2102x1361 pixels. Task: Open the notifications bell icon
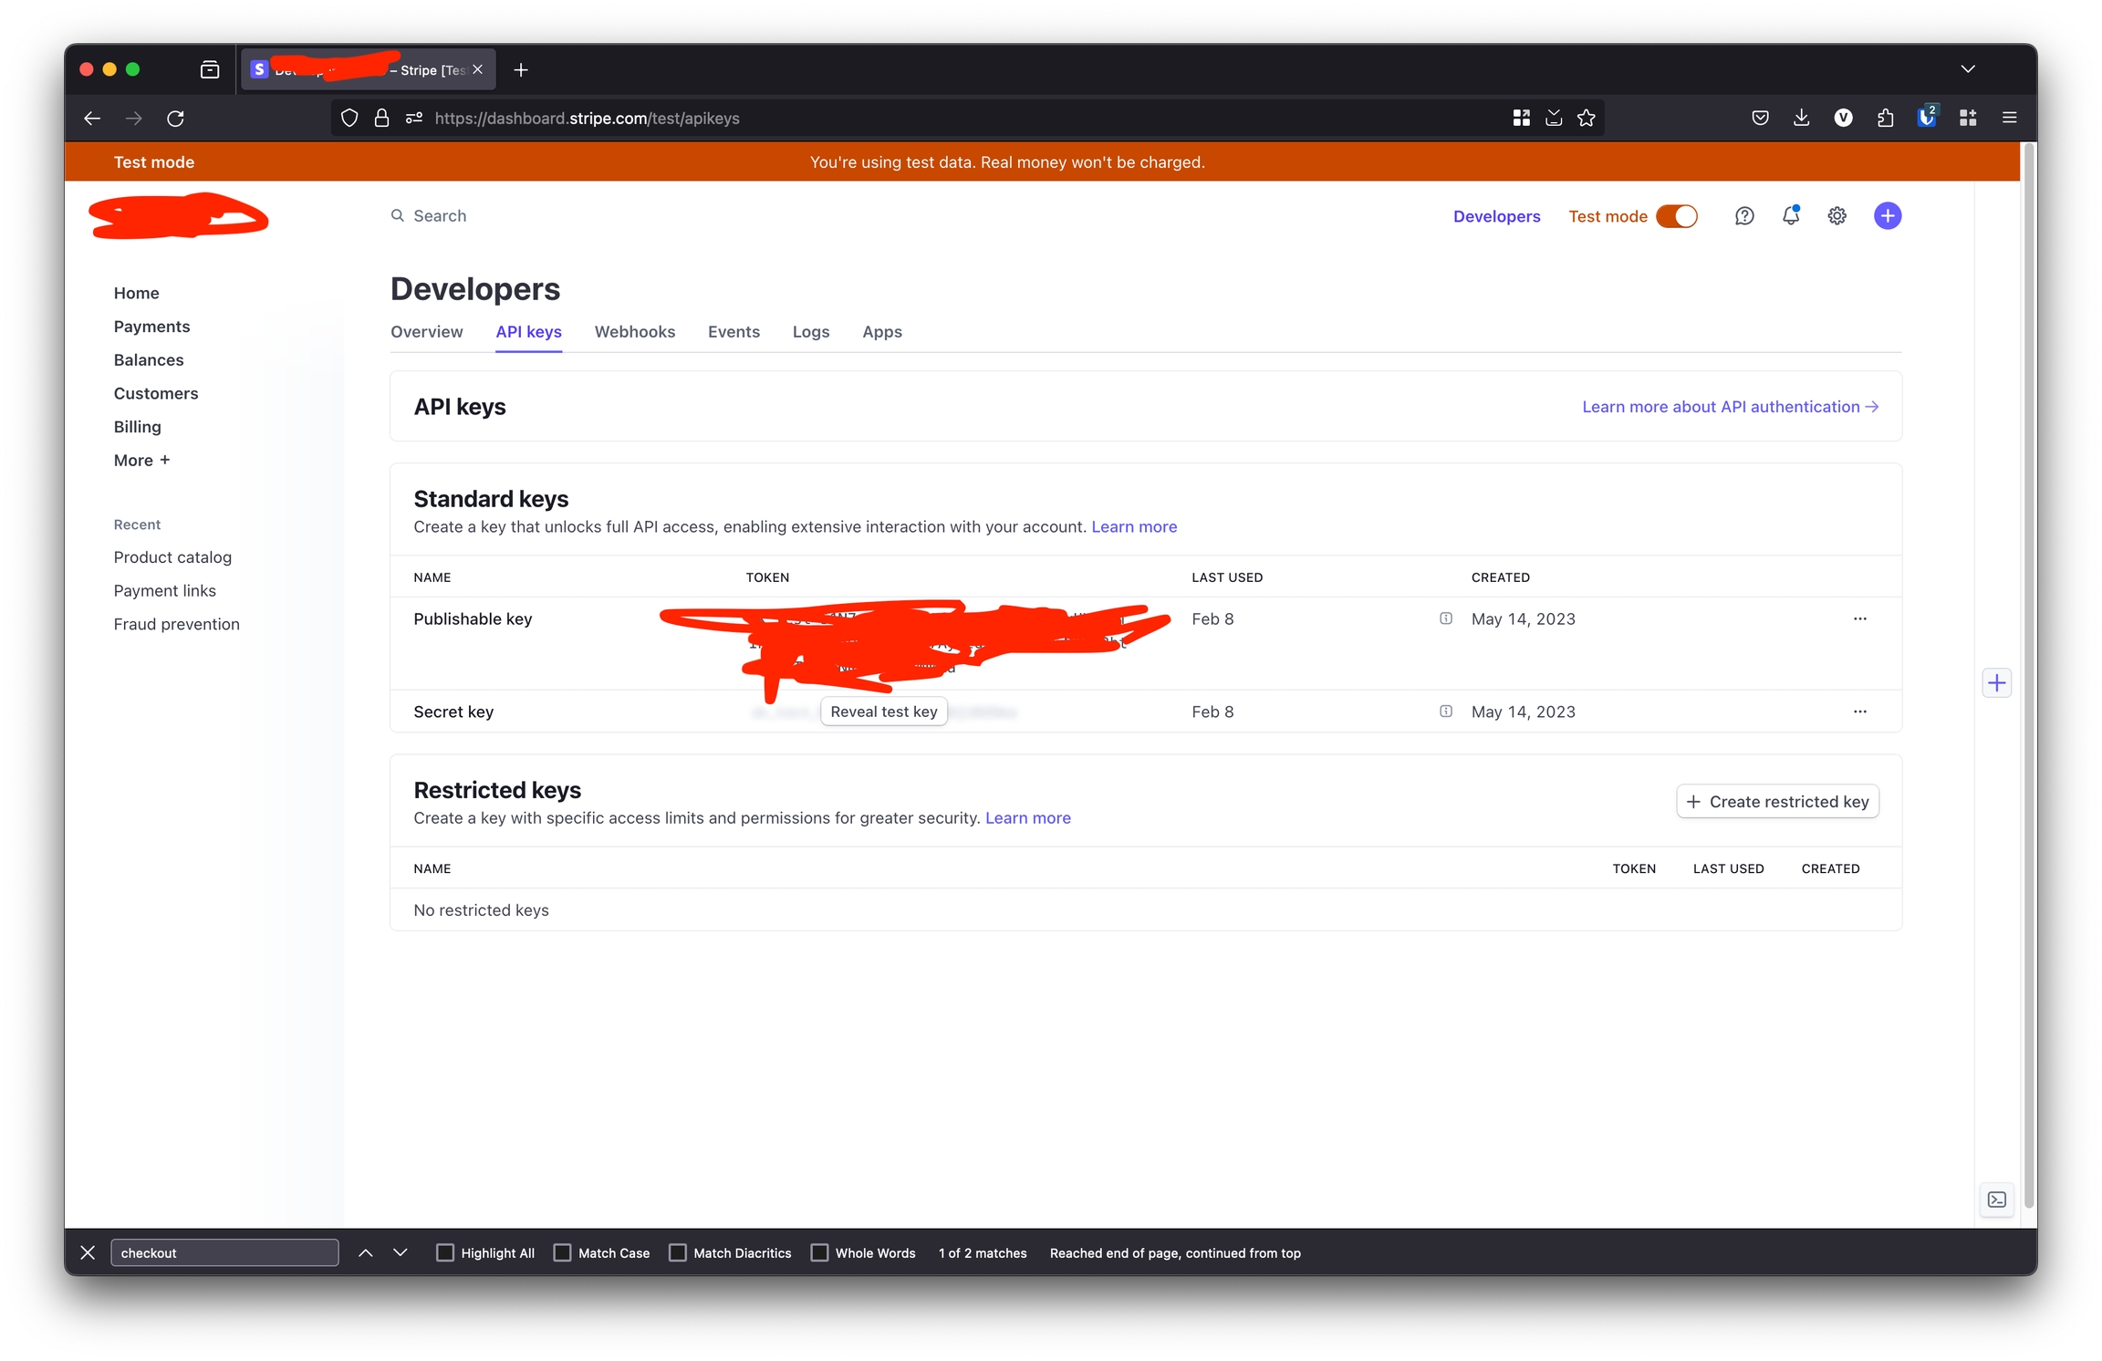click(1790, 216)
